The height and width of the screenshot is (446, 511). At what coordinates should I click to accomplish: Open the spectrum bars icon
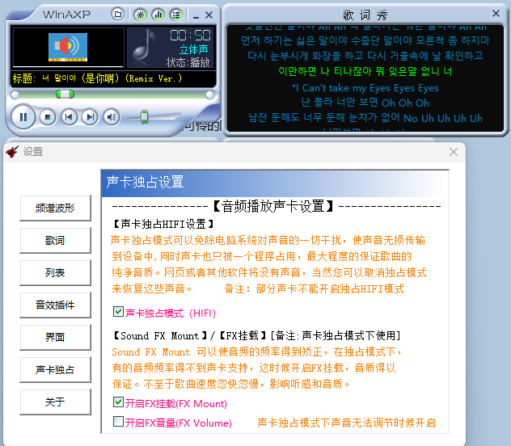(x=158, y=15)
